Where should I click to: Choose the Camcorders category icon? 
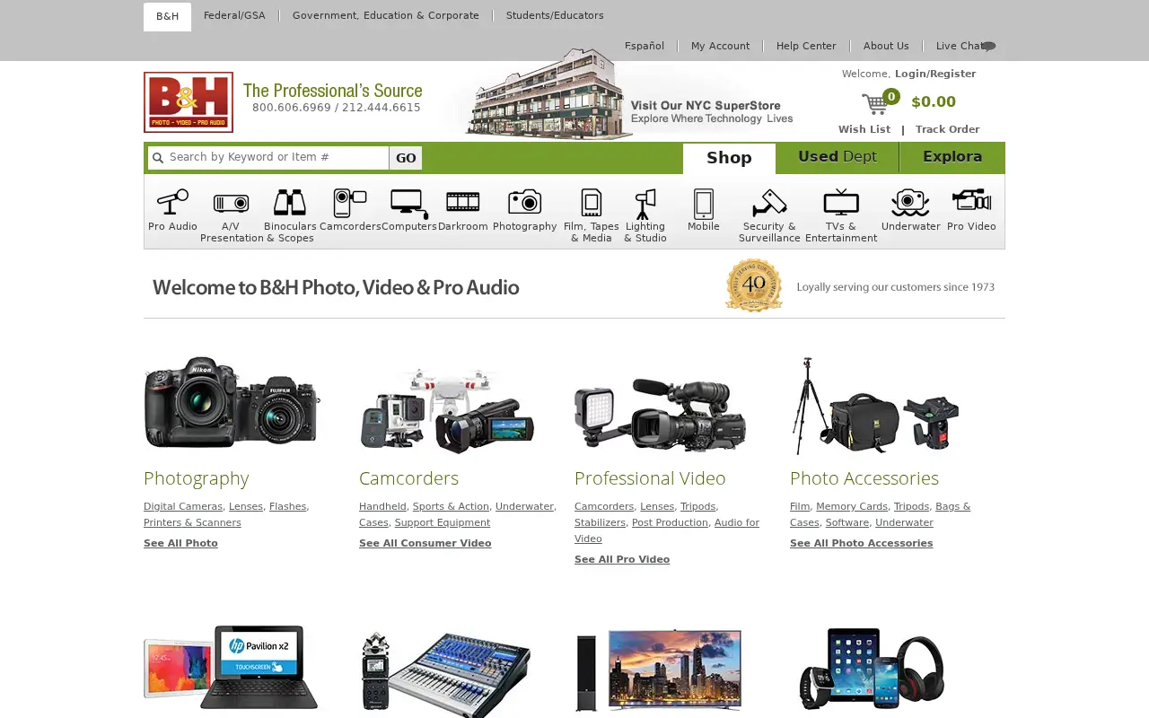pyautogui.click(x=350, y=203)
